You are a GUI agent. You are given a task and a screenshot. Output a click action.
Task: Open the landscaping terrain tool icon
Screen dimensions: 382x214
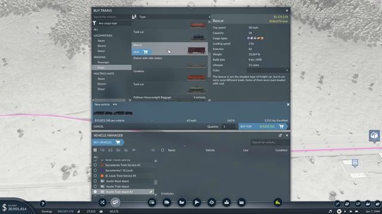(x=211, y=202)
